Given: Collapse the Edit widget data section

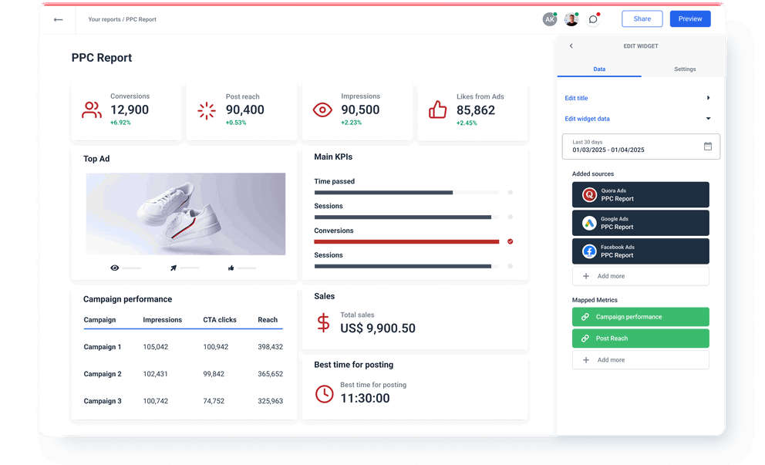Looking at the screenshot, I should point(710,119).
